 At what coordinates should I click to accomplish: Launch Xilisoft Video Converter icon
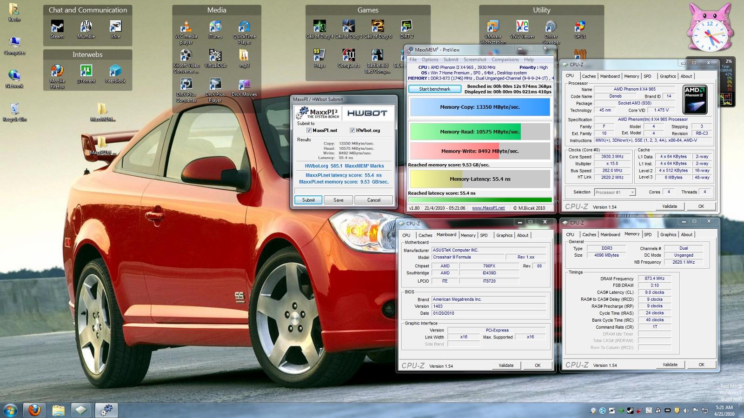(186, 61)
